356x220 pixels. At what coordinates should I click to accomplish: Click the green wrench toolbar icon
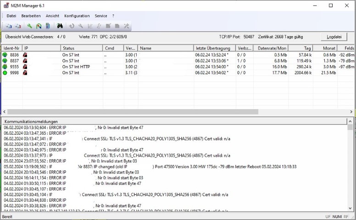pyautogui.click(x=29, y=26)
